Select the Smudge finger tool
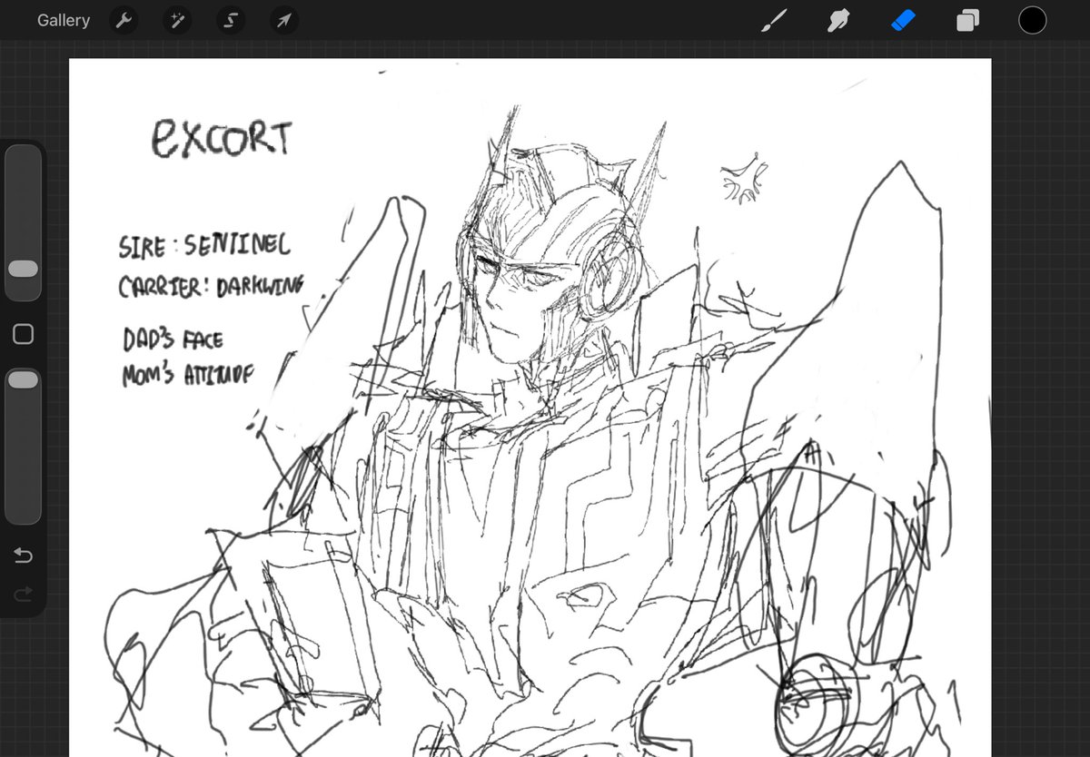1090x757 pixels. click(x=838, y=20)
